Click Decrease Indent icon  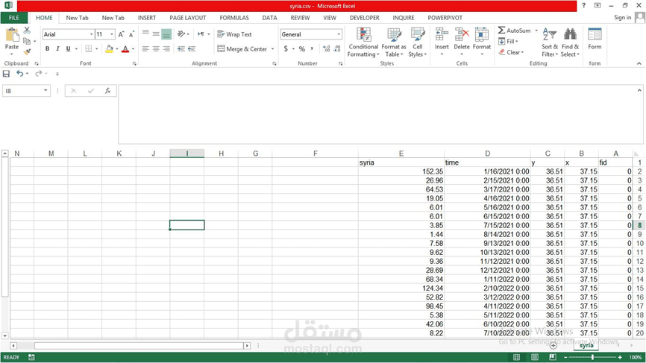181,48
